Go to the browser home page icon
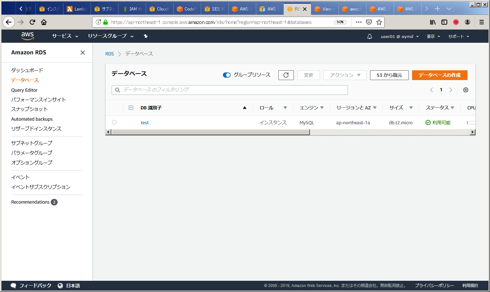The image size is (490, 292). coord(44,22)
